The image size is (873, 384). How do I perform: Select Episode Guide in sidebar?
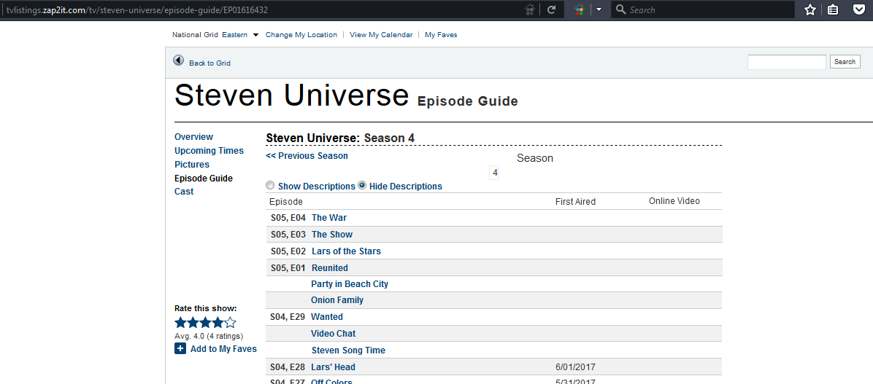point(203,179)
